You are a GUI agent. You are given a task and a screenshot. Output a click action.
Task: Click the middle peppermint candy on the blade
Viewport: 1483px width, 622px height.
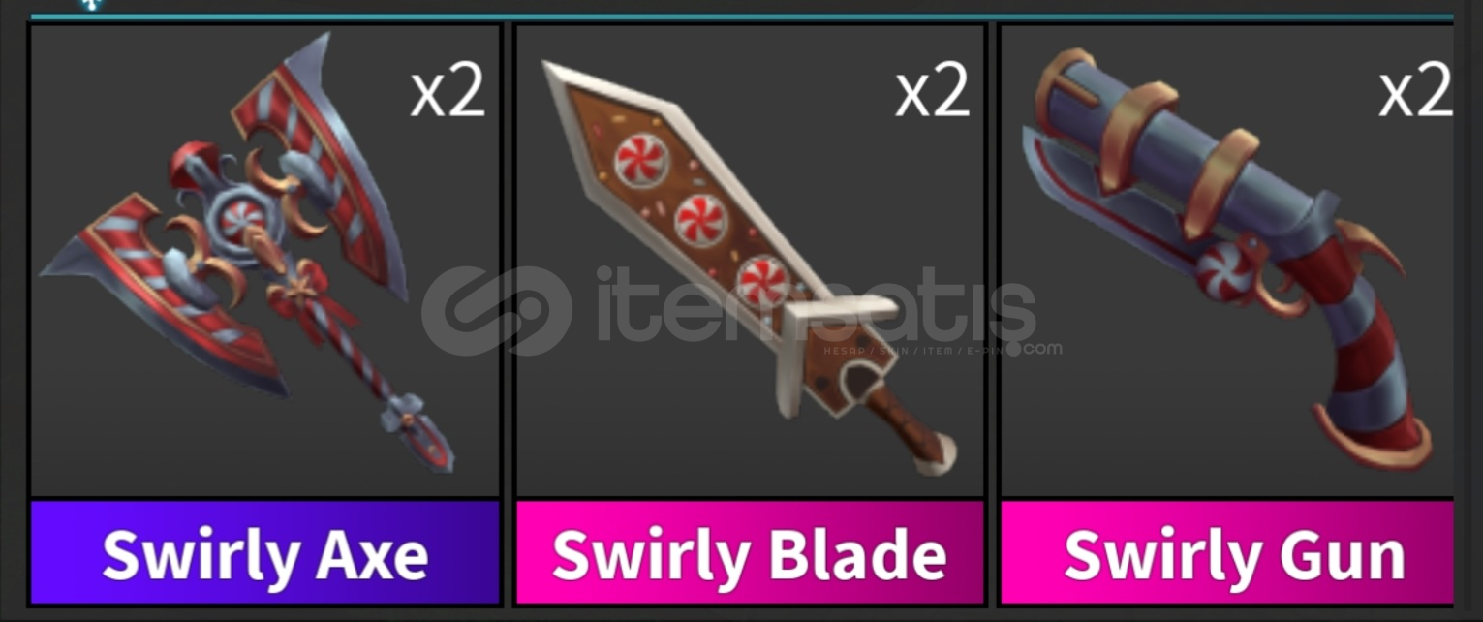(x=700, y=220)
